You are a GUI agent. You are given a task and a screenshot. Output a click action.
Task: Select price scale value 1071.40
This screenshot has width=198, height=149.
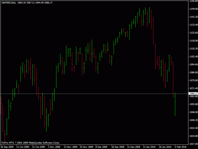click(194, 88)
